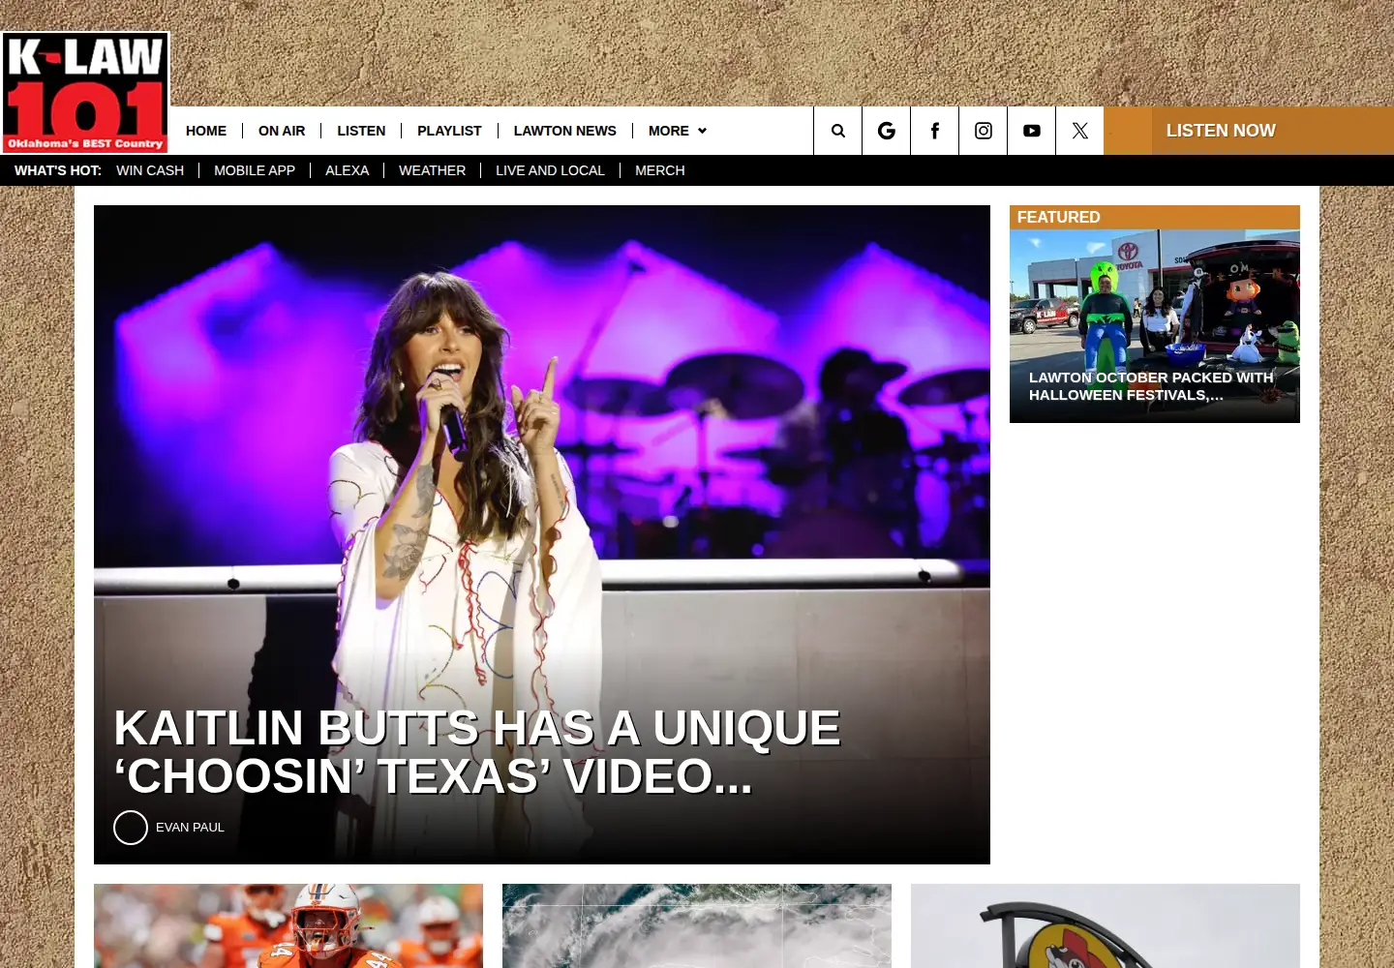This screenshot has width=1394, height=968.
Task: Click the Evan Paul author name
Action: click(190, 828)
